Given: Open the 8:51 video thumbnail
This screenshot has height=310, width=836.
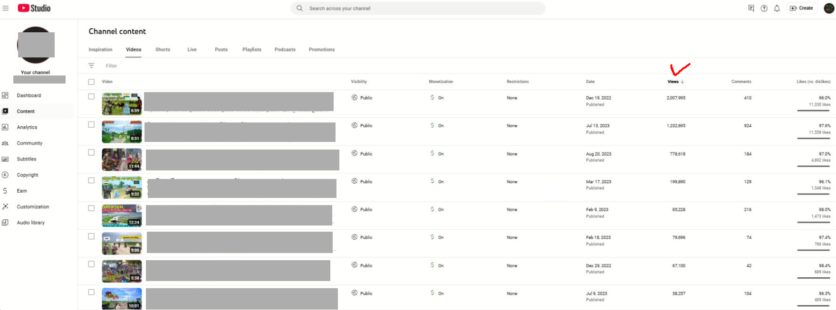Looking at the screenshot, I should coord(122,132).
